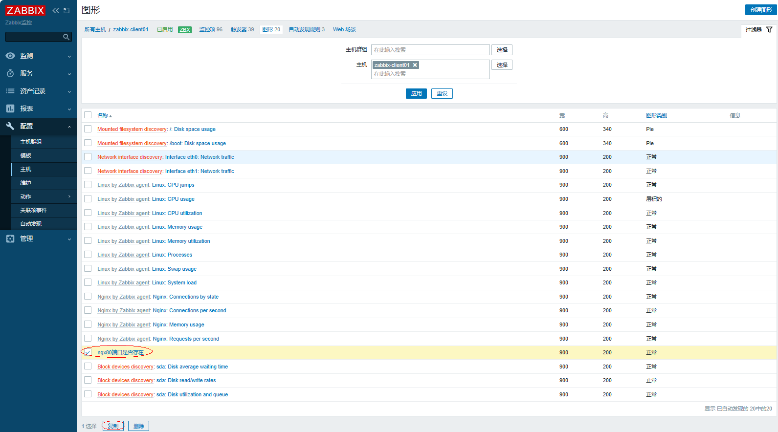
Task: Check the Linux: CPU usage graph checkbox
Action: (x=88, y=199)
